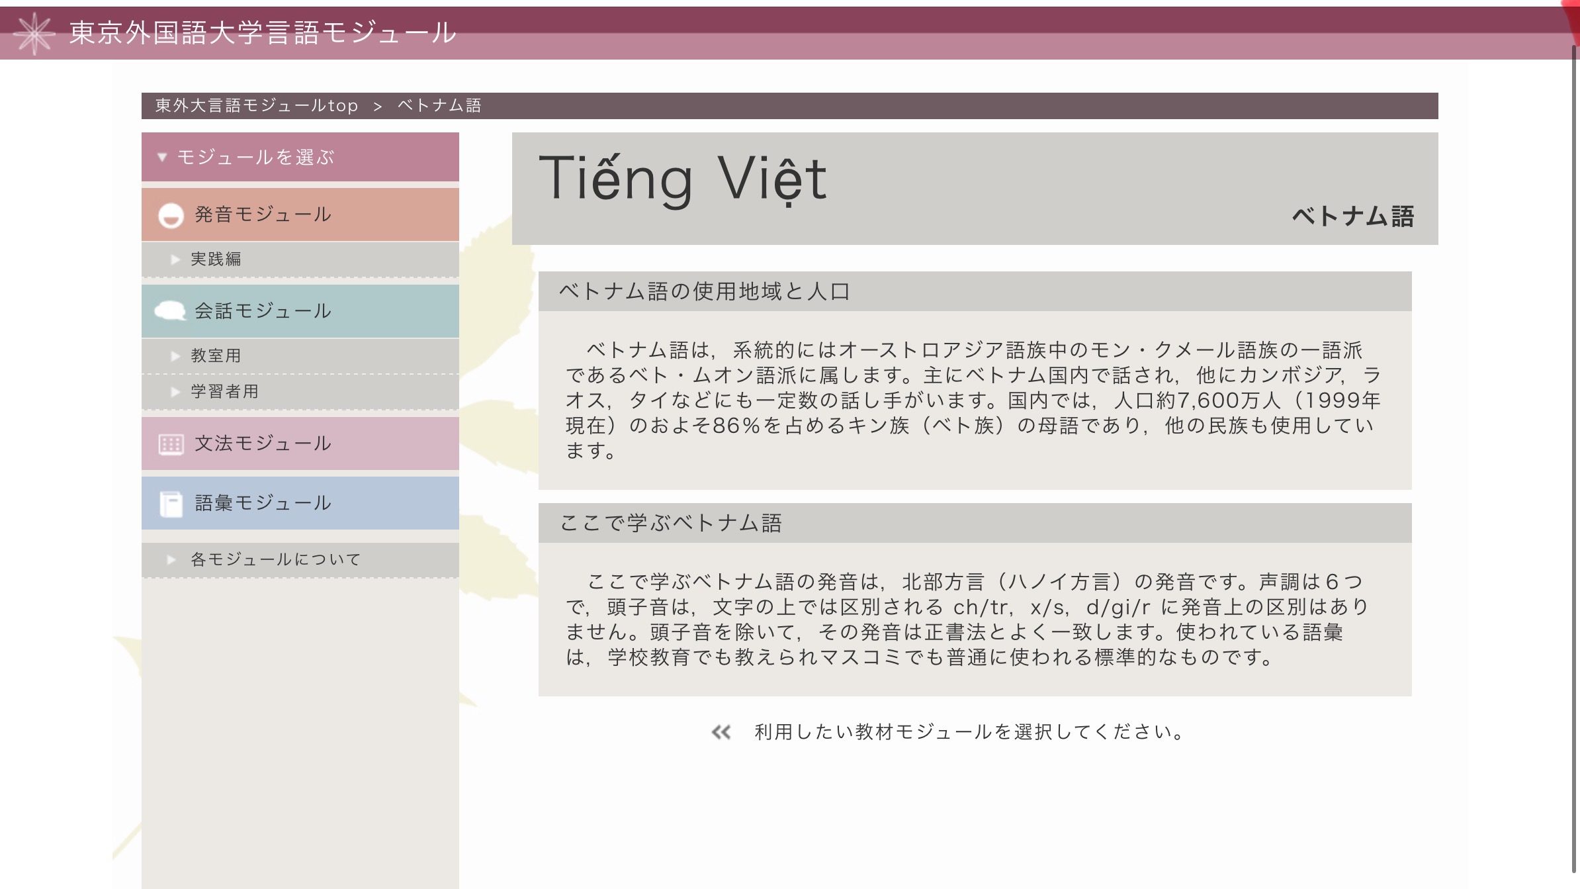This screenshot has height=889, width=1580.
Task: Click the mouth icon for 発音モジュール
Action: [x=171, y=215]
